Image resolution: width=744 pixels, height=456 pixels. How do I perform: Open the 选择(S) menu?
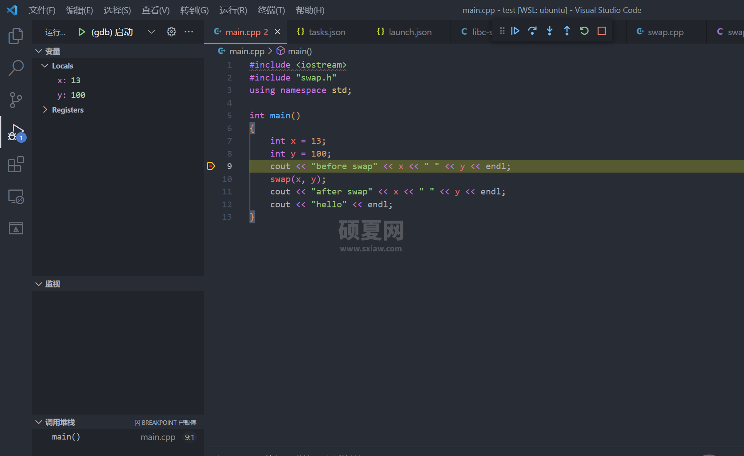(x=117, y=10)
